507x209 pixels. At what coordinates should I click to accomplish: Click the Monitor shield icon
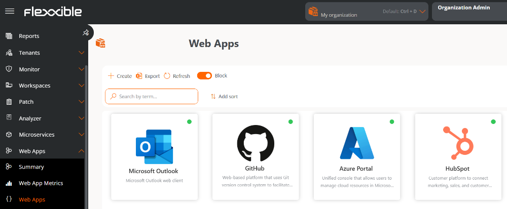click(x=9, y=69)
